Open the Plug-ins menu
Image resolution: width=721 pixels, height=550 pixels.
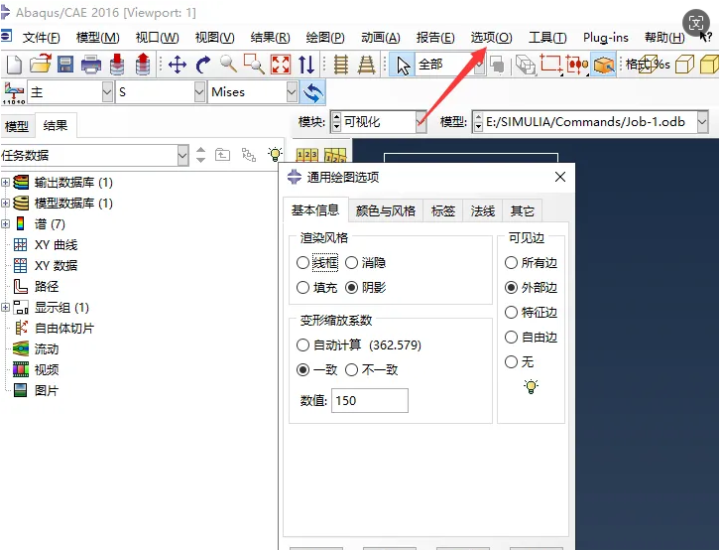point(606,38)
